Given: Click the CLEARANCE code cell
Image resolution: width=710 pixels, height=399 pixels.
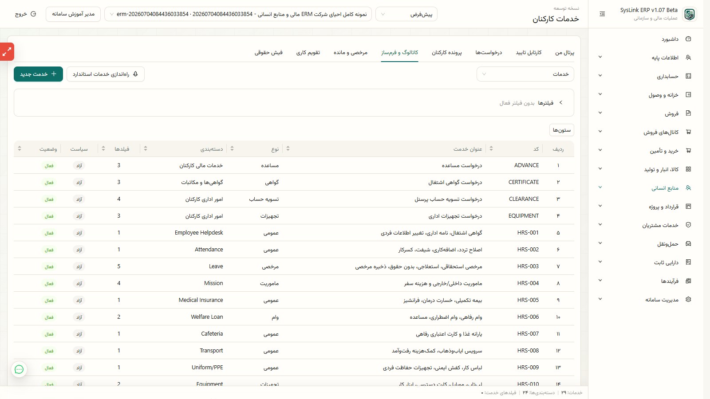Looking at the screenshot, I should (x=524, y=199).
